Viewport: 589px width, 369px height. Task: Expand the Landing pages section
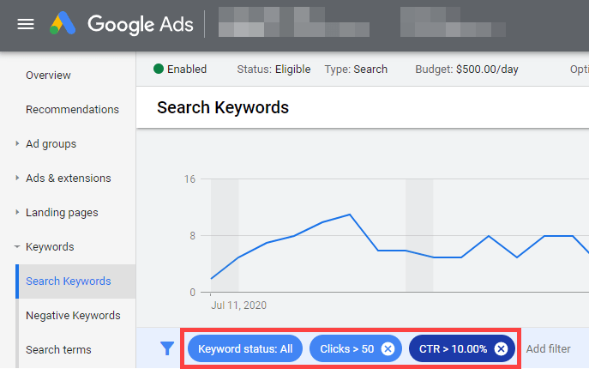tap(17, 212)
